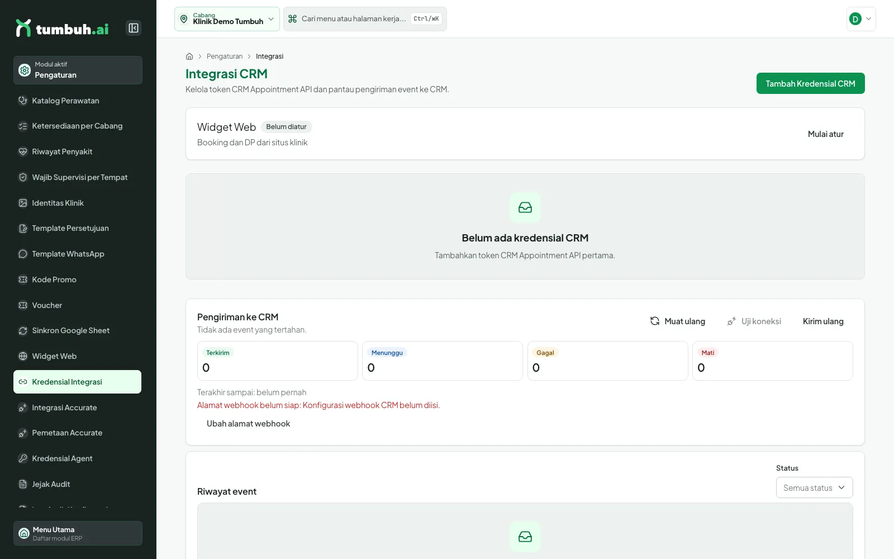Navigate to Pengaturan breadcrumb
894x559 pixels.
coord(225,56)
